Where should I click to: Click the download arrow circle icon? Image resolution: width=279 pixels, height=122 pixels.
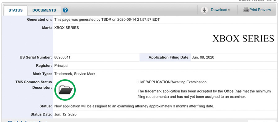coord(205,10)
